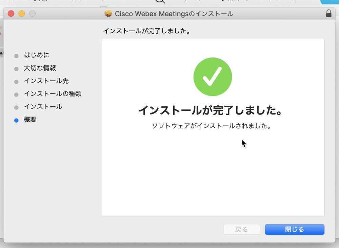Image resolution: width=339 pixels, height=248 pixels.
Task: Click the large インストールが完了しました。 heading
Action: click(211, 110)
